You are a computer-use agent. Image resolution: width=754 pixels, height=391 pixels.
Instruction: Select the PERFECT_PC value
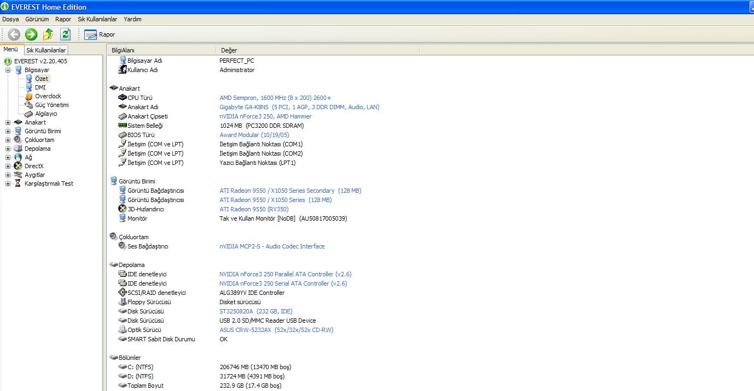pyautogui.click(x=237, y=61)
